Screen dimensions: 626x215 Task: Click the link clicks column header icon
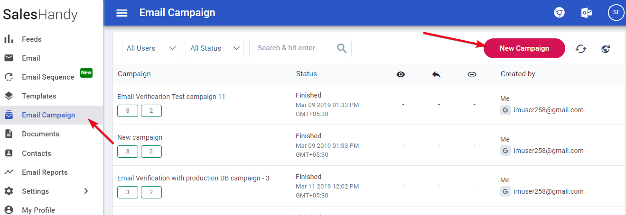[472, 74]
